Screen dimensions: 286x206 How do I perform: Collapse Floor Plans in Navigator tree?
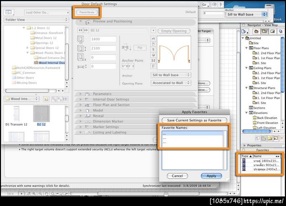coord(246,48)
